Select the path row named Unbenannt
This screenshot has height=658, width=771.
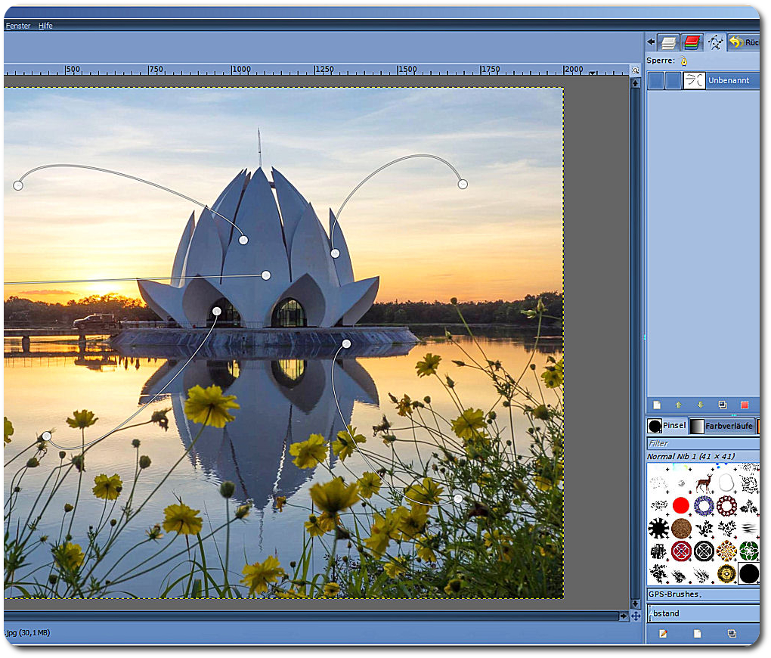click(x=703, y=80)
